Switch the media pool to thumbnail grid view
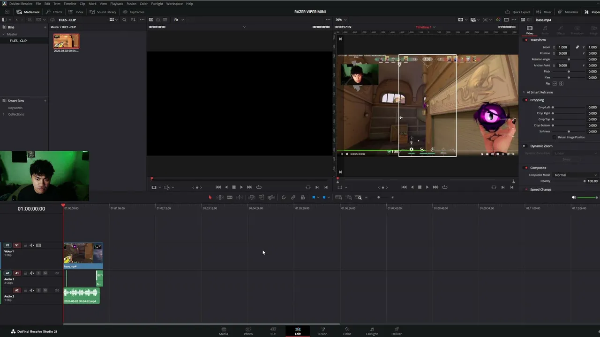 112,20
